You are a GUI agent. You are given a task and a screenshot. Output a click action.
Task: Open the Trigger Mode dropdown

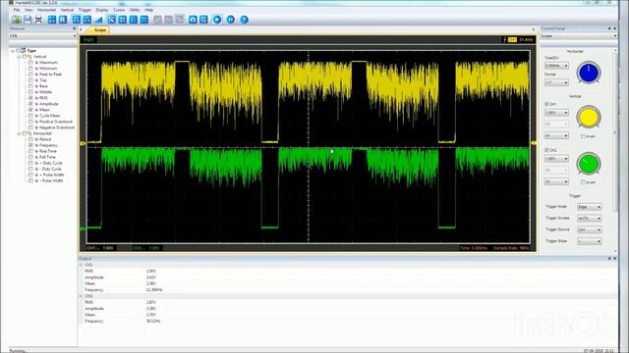pyautogui.click(x=590, y=207)
